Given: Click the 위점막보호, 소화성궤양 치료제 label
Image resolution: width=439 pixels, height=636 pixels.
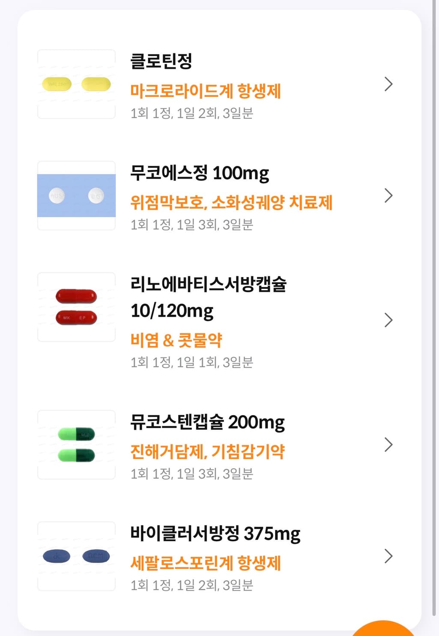Looking at the screenshot, I should click(231, 203).
